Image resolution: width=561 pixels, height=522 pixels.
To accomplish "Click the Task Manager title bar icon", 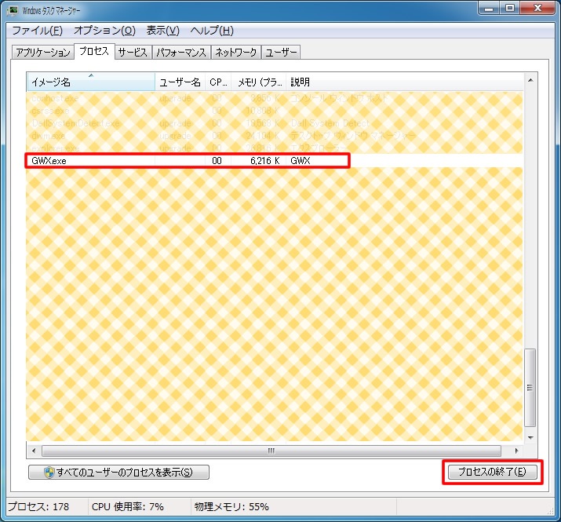I will pos(13,10).
